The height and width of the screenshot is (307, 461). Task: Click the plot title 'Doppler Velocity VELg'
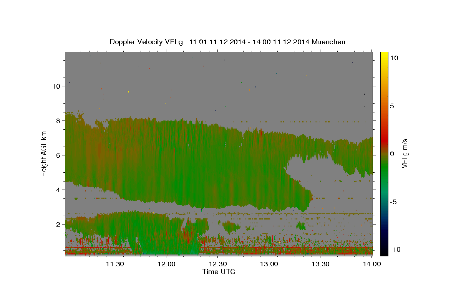(x=146, y=42)
